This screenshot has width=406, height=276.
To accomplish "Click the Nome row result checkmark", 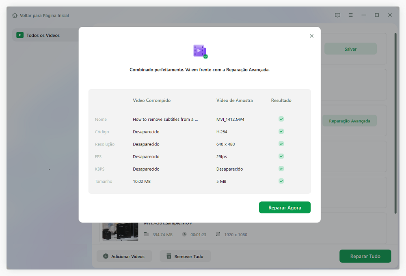I will 281,119.
